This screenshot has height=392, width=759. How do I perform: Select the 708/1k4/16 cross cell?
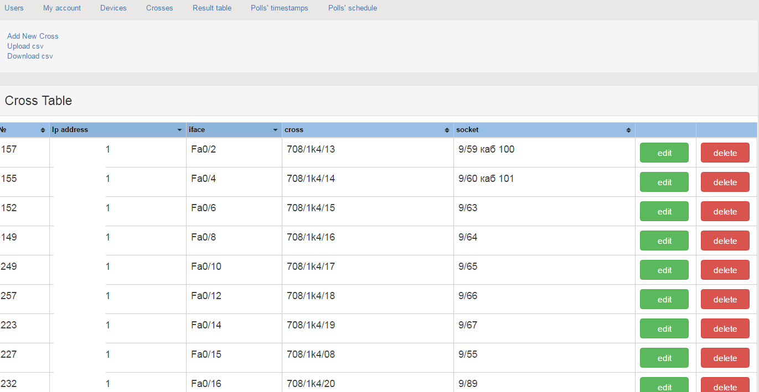click(311, 237)
